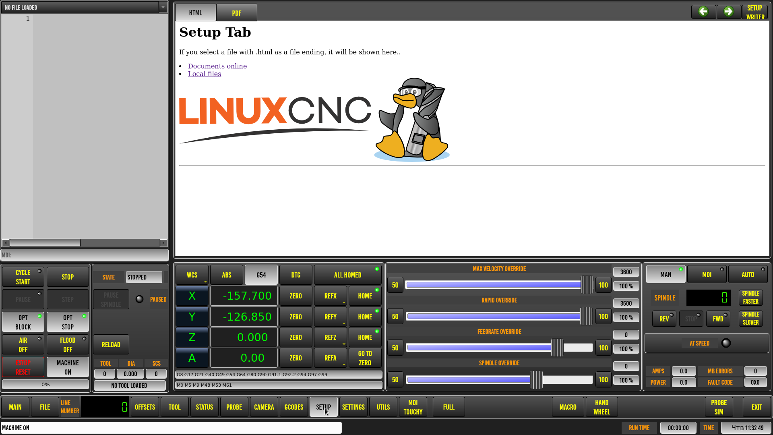Screen dimensions: 773x435
Task: Click SPINDLE FASTER button
Action: (x=751, y=297)
